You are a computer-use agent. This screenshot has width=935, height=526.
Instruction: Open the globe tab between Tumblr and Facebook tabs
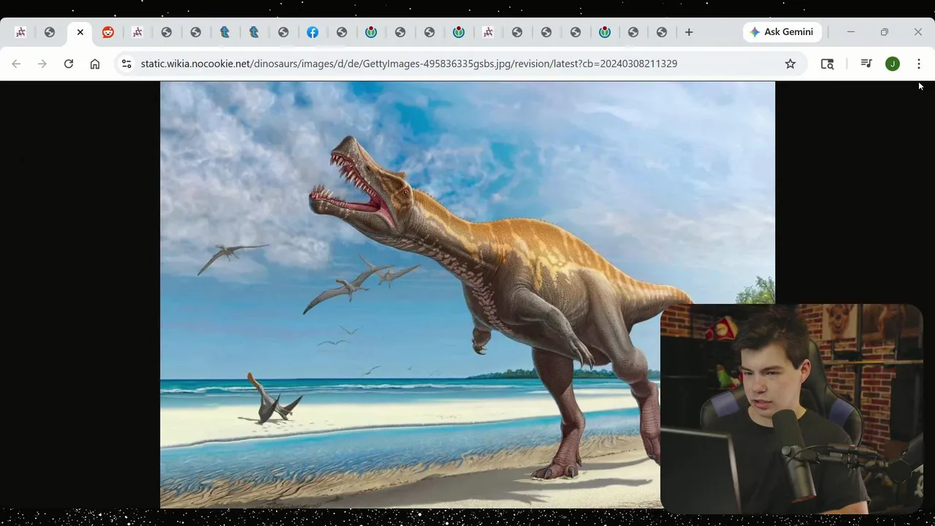pos(283,32)
